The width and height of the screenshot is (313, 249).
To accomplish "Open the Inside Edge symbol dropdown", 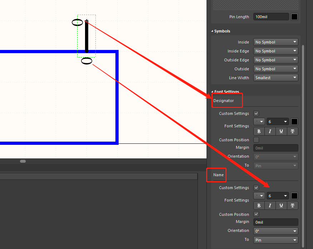I will pyautogui.click(x=276, y=51).
